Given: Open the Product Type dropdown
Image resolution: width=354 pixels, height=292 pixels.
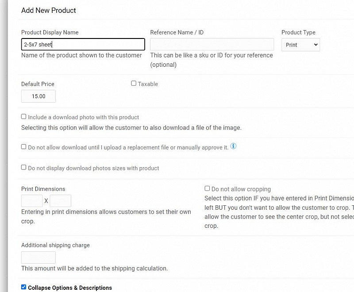Looking at the screenshot, I should tap(300, 45).
